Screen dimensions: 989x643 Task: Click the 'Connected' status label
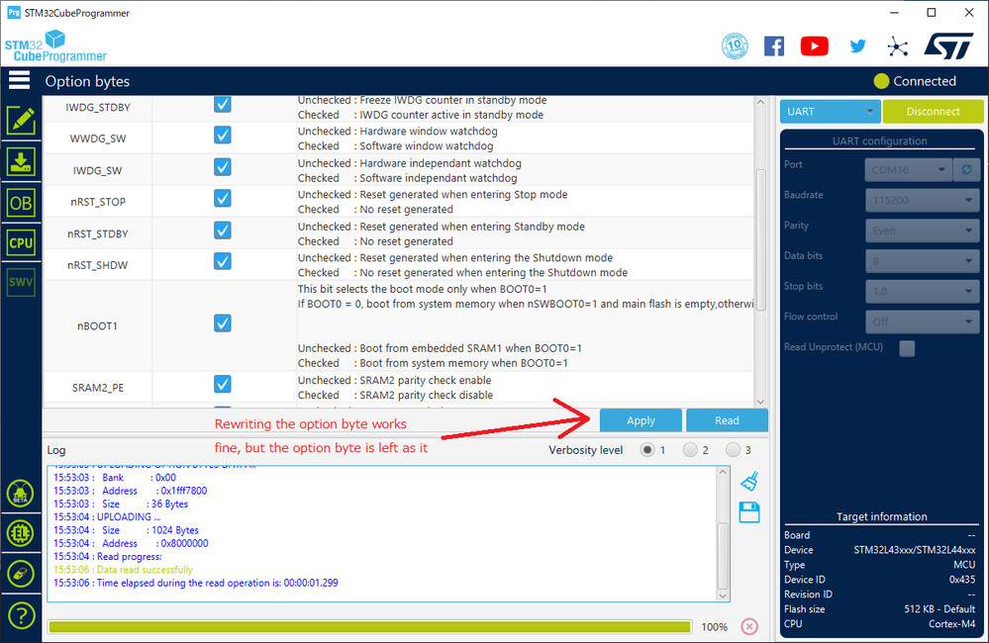tap(924, 81)
